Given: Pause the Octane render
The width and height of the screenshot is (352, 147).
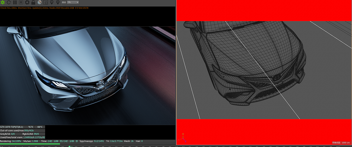Looking at the screenshot, I should (x=15, y=2).
